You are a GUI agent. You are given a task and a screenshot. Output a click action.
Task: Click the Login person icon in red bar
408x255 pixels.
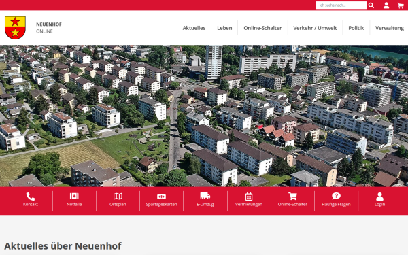pos(379,197)
